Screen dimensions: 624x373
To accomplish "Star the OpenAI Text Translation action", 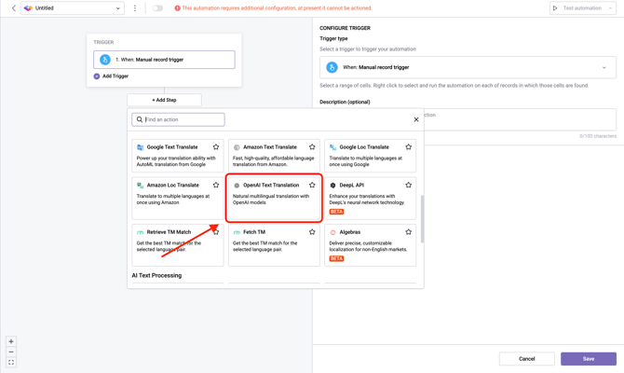I will click(312, 186).
